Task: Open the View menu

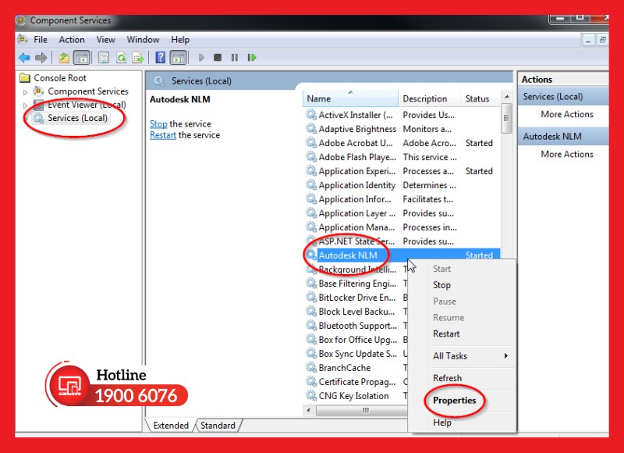Action: point(105,40)
